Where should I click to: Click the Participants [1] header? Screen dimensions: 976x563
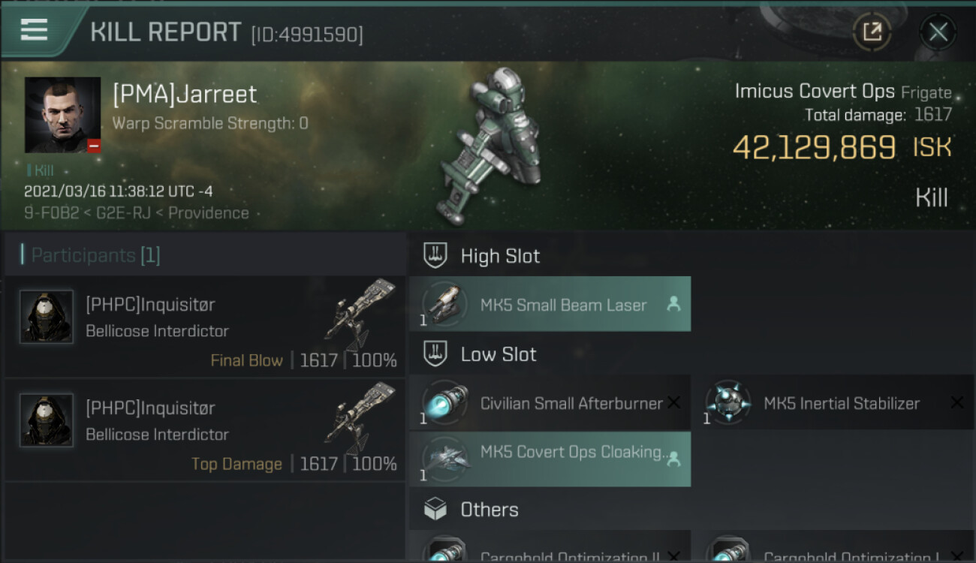pos(95,255)
